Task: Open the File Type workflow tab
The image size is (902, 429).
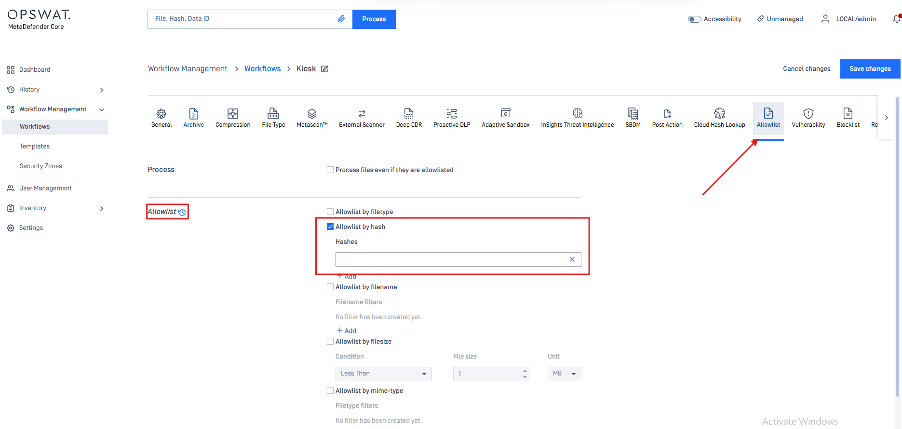Action: (273, 118)
